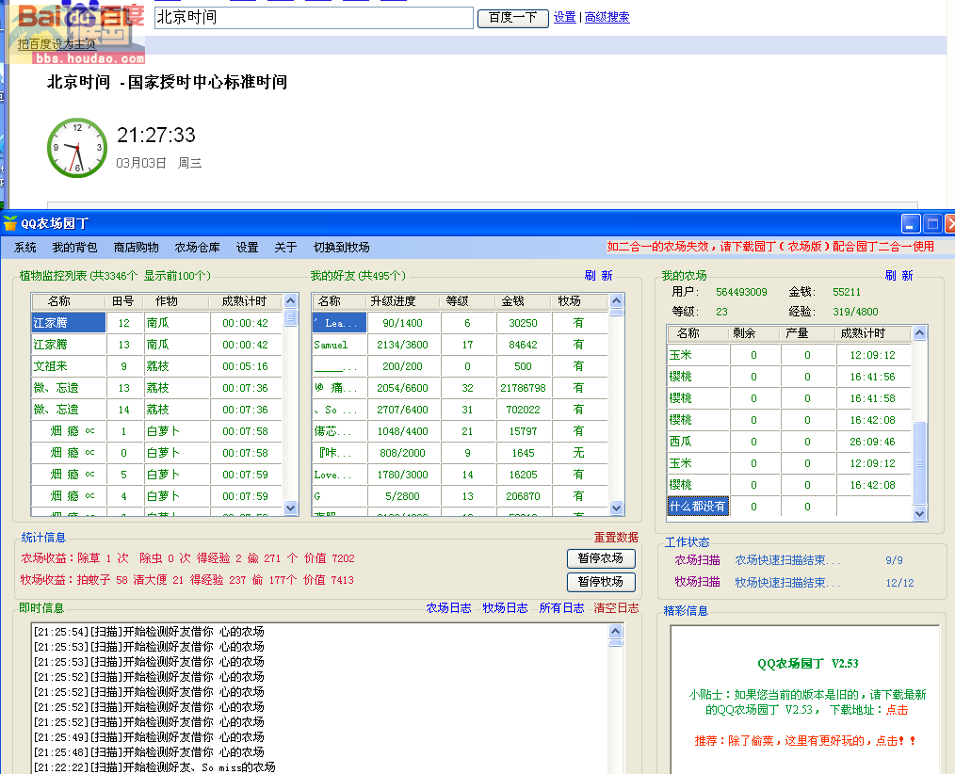Sort plant list by 田号 header
Screen dimensions: 955x774
point(123,301)
